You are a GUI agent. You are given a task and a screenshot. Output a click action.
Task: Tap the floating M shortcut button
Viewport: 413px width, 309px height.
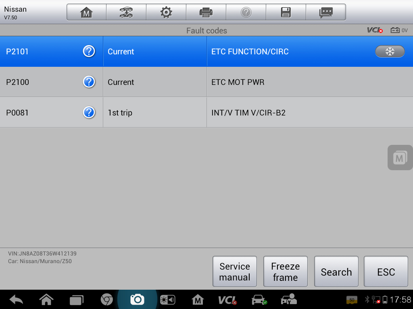click(x=400, y=157)
